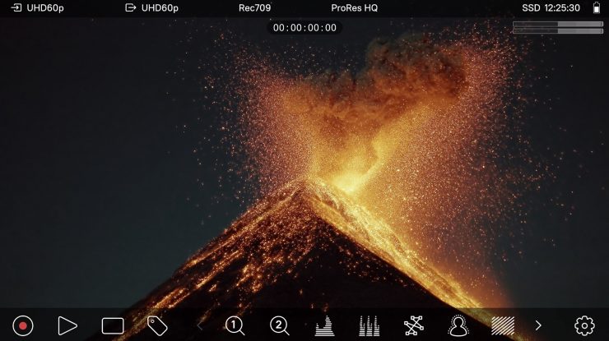Screen dimensions: 609x341
Task: Tap the tag icon
Action: coord(156,325)
